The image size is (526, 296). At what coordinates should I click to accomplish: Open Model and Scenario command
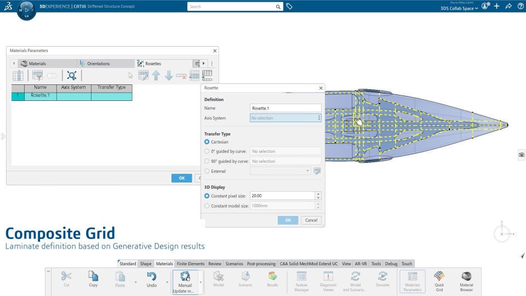click(355, 281)
